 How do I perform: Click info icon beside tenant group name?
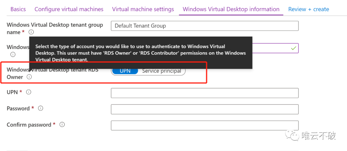31,32
